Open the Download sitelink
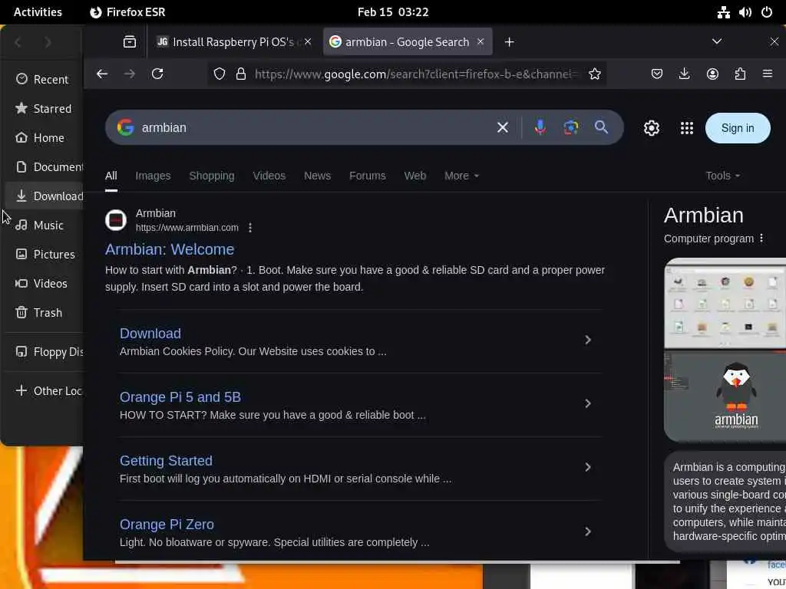Viewport: 786px width, 589px height. click(150, 334)
